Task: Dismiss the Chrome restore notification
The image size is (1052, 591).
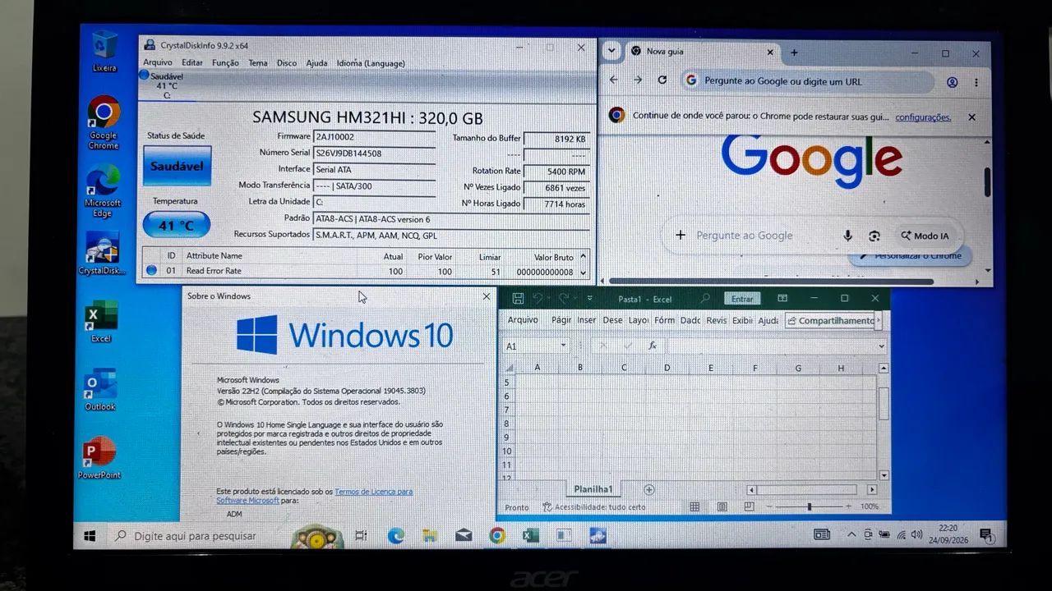Action: (971, 117)
